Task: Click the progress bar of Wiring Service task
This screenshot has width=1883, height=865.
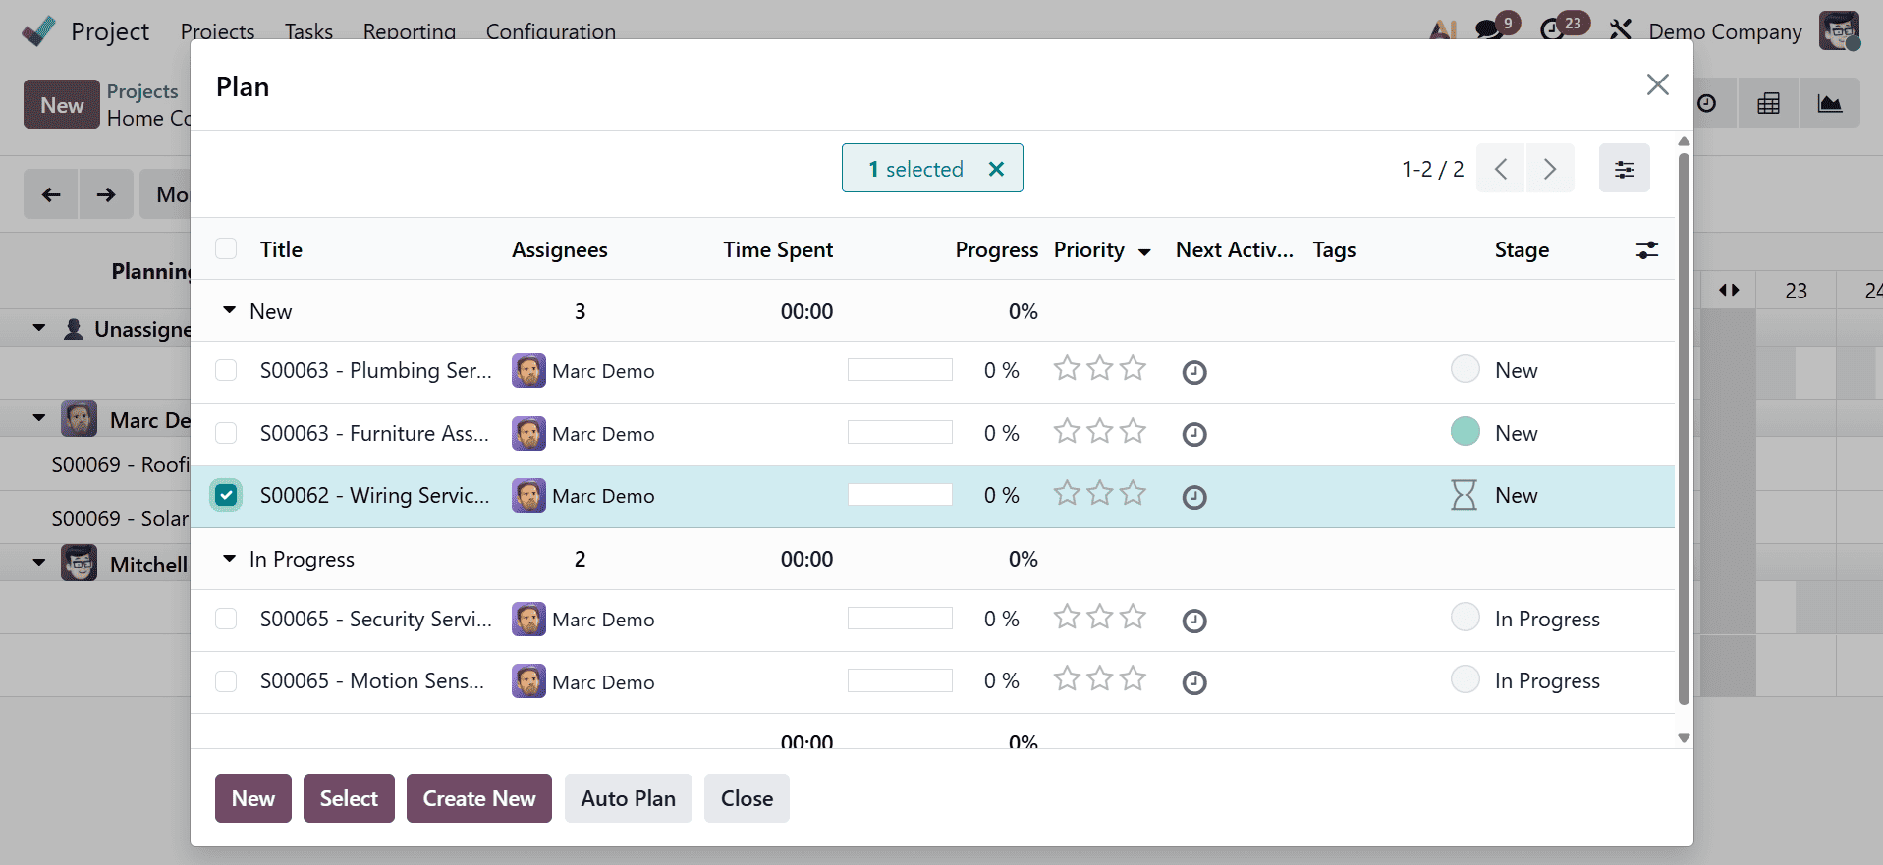Action: [x=900, y=495]
